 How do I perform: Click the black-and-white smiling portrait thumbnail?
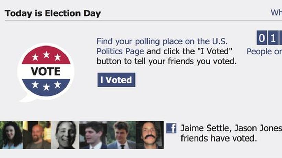pos(65,135)
